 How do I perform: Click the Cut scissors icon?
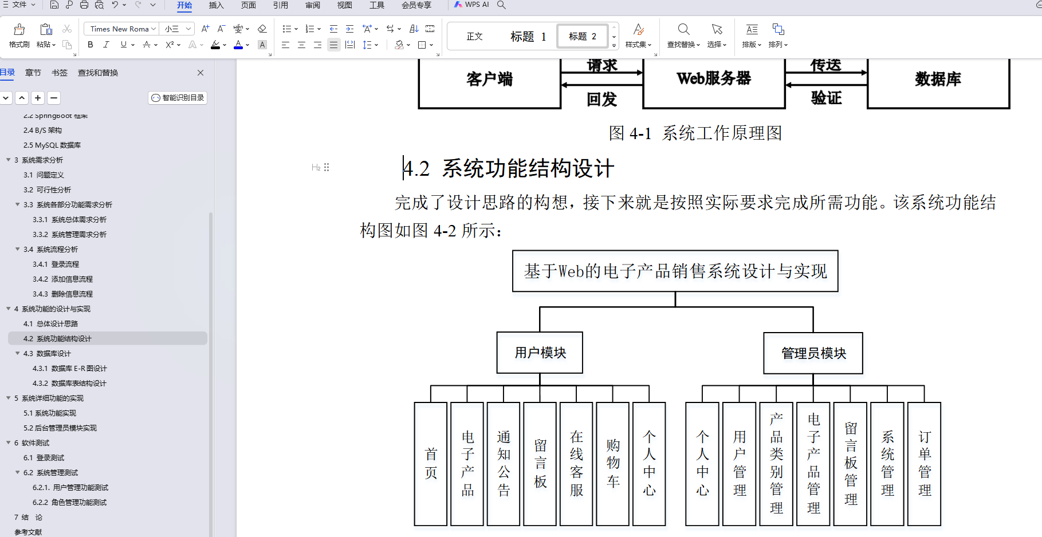coord(67,29)
